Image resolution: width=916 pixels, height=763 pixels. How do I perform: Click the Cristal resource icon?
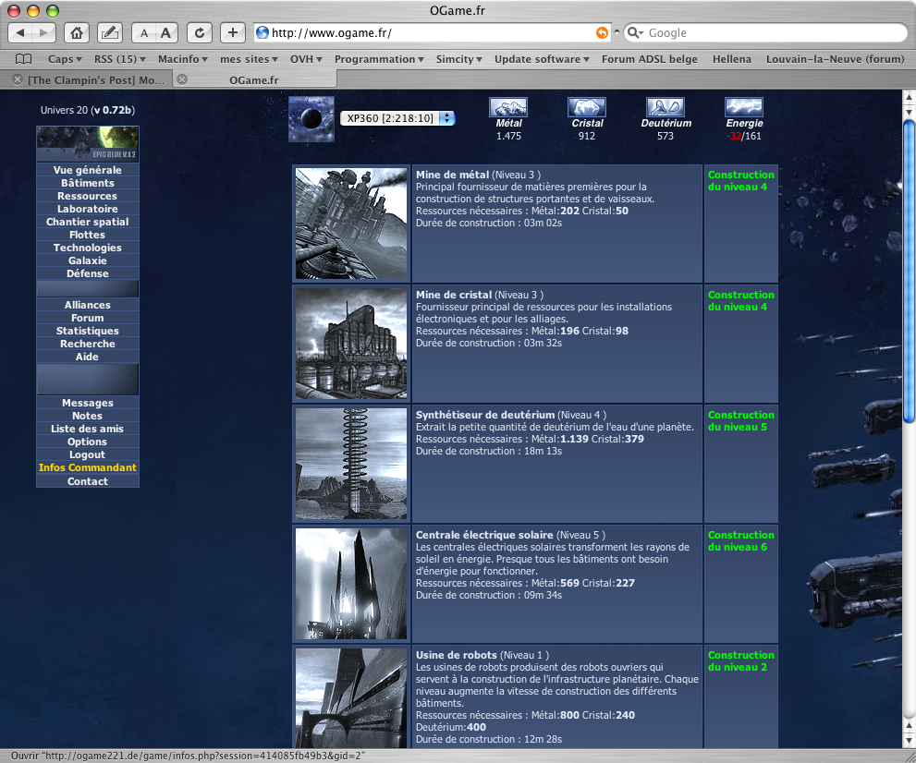click(587, 107)
